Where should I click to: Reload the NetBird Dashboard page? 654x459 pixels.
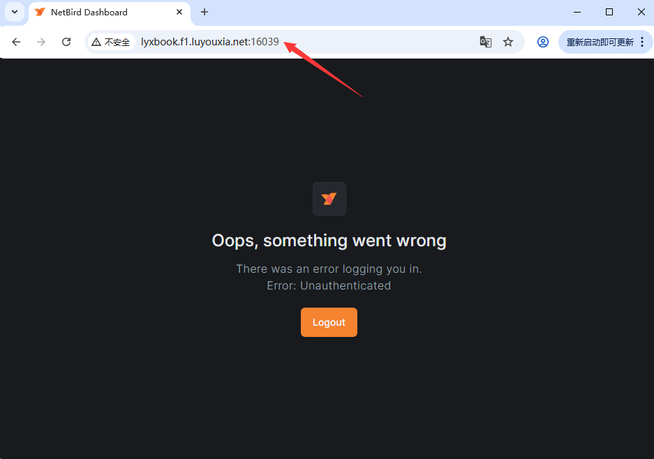pyautogui.click(x=66, y=42)
